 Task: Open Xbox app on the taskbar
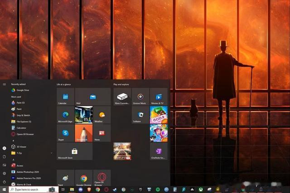click(201, 189)
